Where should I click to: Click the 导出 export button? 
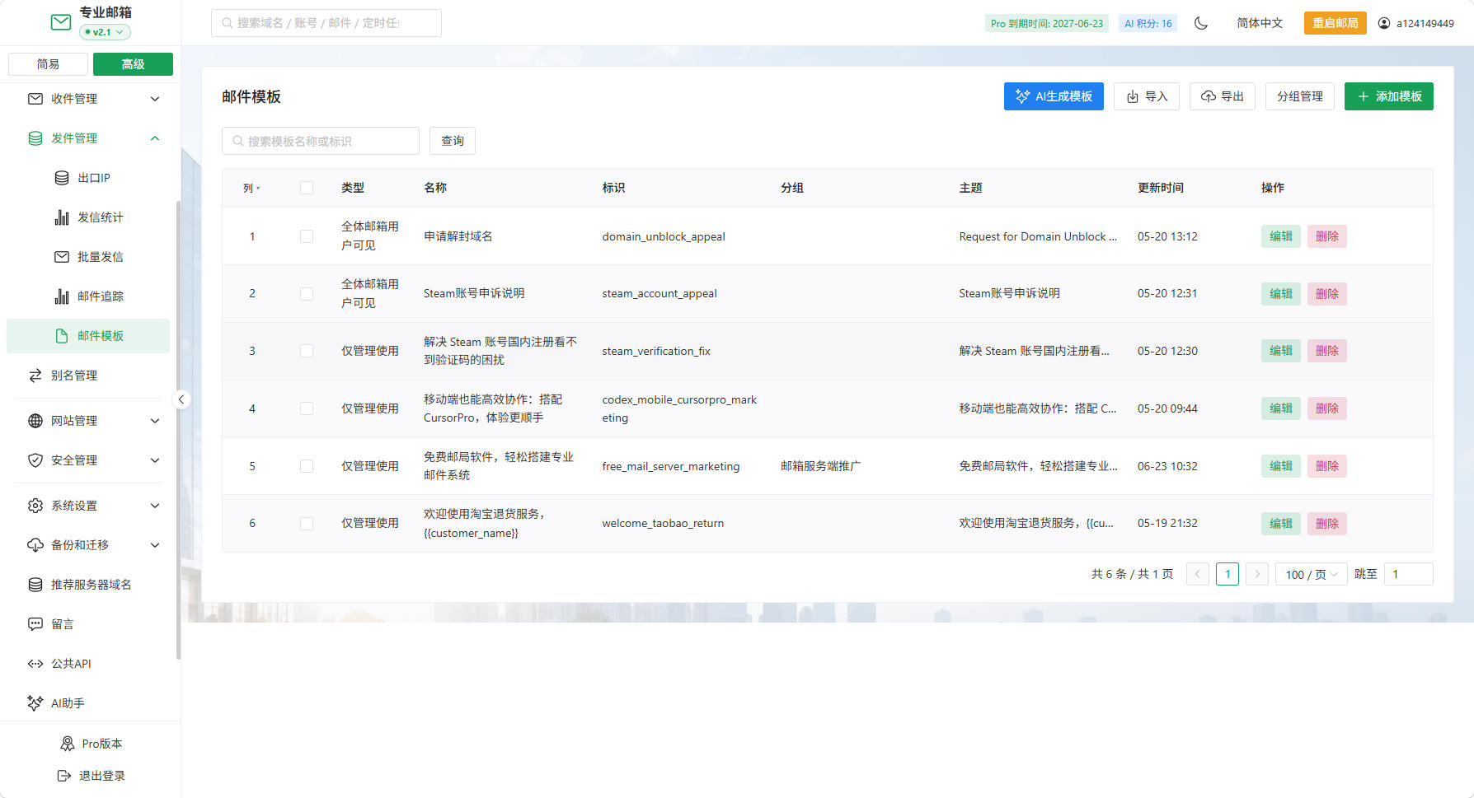pyautogui.click(x=1223, y=96)
